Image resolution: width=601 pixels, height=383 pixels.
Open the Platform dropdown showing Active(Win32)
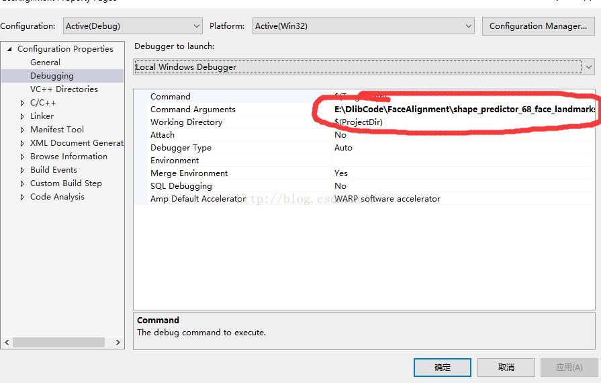[363, 26]
